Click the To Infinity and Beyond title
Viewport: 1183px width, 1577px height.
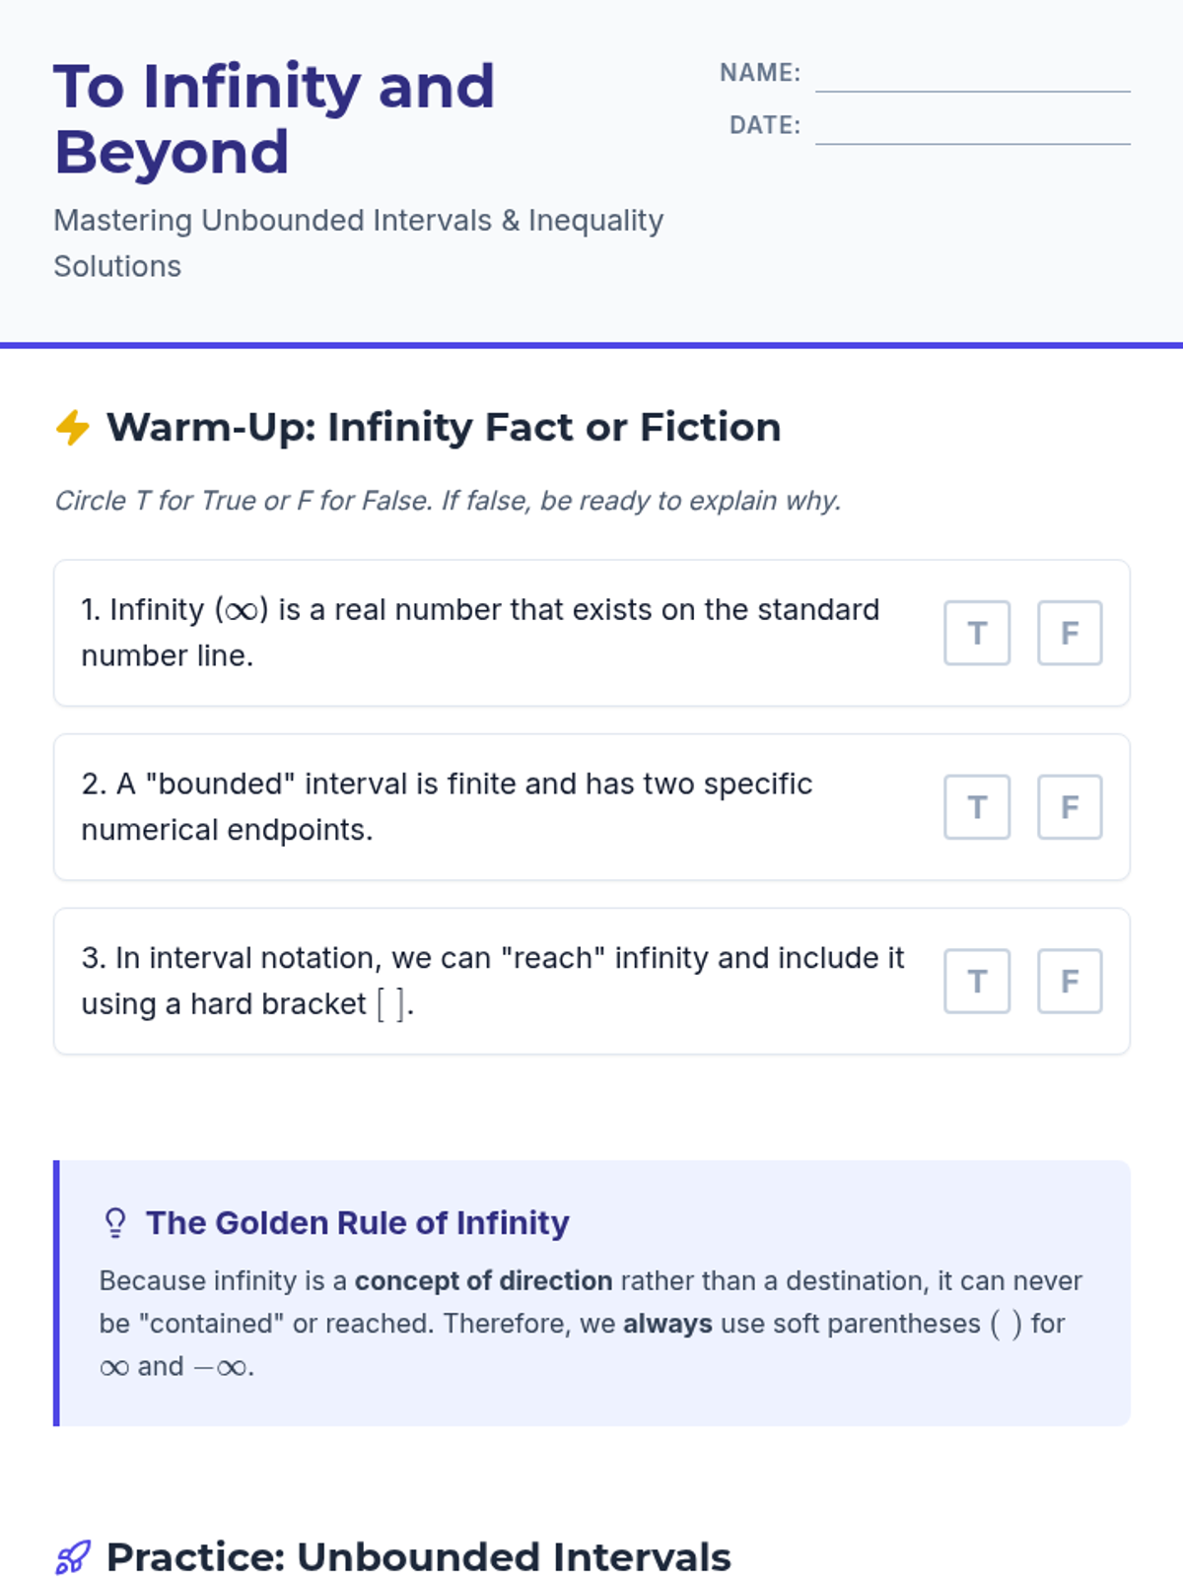tap(274, 119)
